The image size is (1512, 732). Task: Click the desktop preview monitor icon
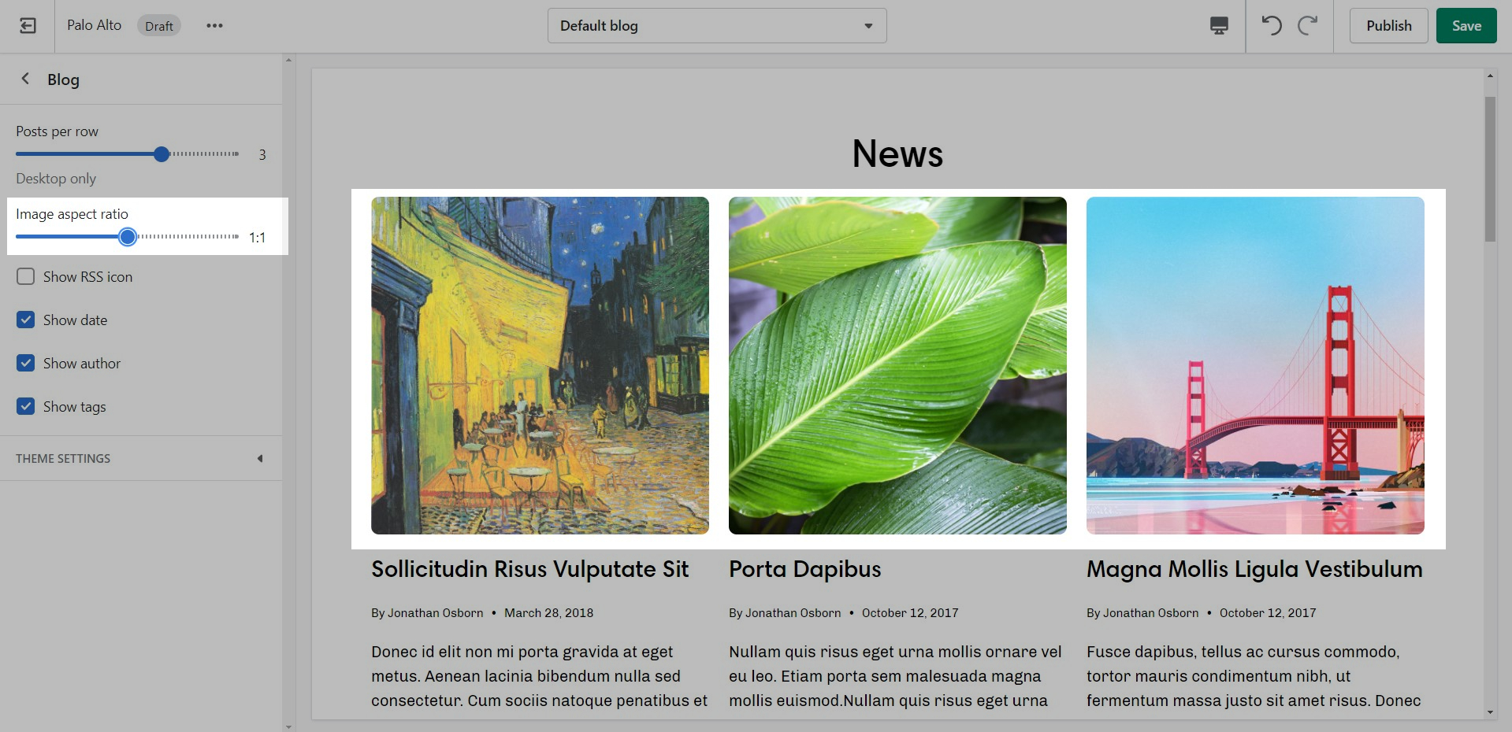coord(1218,26)
